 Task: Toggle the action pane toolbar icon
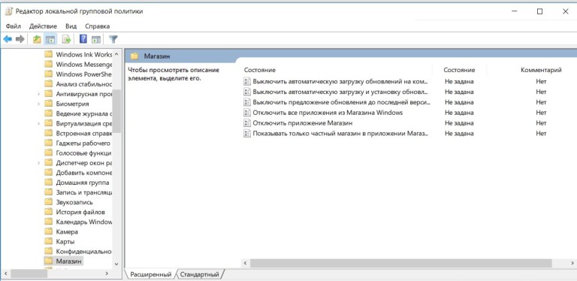[x=96, y=39]
